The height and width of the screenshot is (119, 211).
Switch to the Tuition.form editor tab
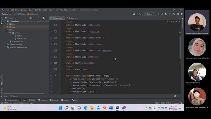74,18
